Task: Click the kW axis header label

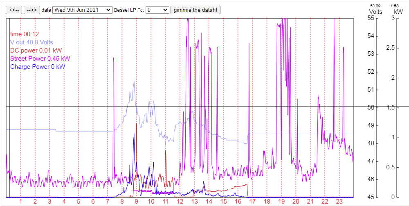Action: pyautogui.click(x=395, y=12)
